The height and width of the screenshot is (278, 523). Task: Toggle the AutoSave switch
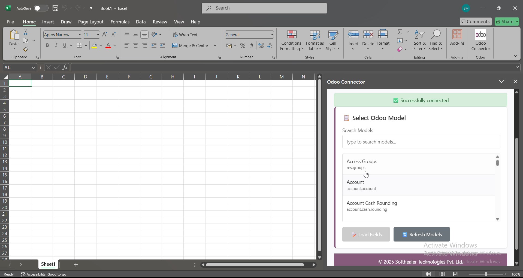pyautogui.click(x=41, y=8)
